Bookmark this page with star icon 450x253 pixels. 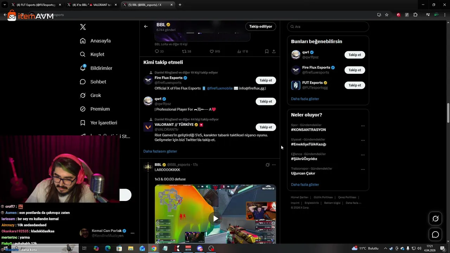click(387, 15)
